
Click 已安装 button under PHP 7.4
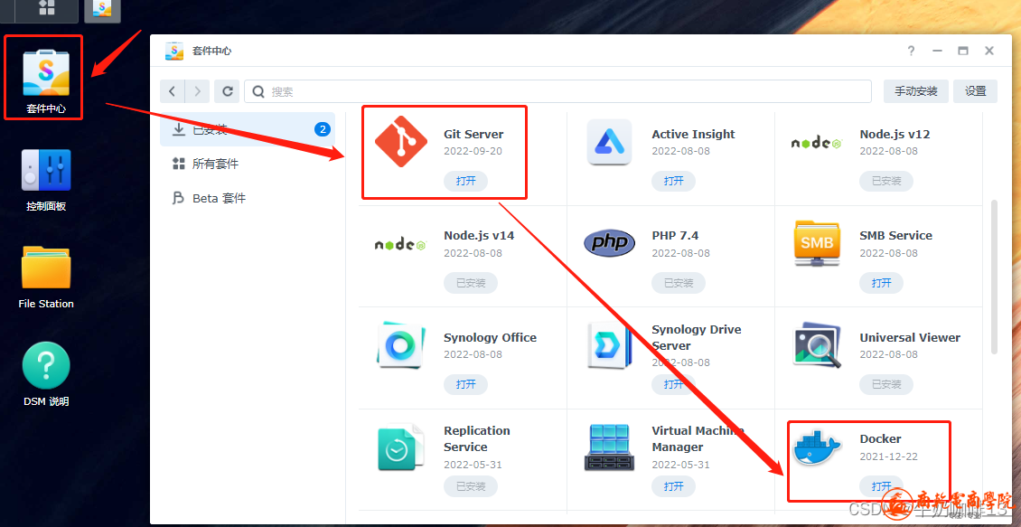click(679, 283)
